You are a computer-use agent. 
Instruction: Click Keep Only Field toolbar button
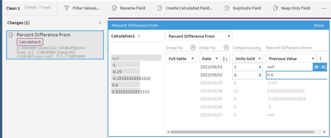click(x=292, y=8)
